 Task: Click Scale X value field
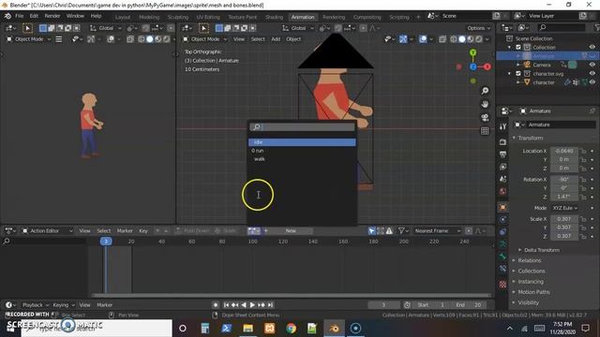point(564,219)
